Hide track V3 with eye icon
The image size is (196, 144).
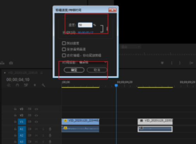pyautogui.click(x=36, y=109)
